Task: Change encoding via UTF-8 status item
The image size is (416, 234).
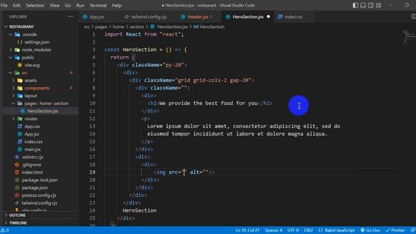Action: point(293,230)
